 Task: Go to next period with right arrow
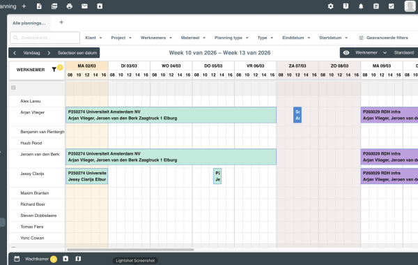[49, 53]
